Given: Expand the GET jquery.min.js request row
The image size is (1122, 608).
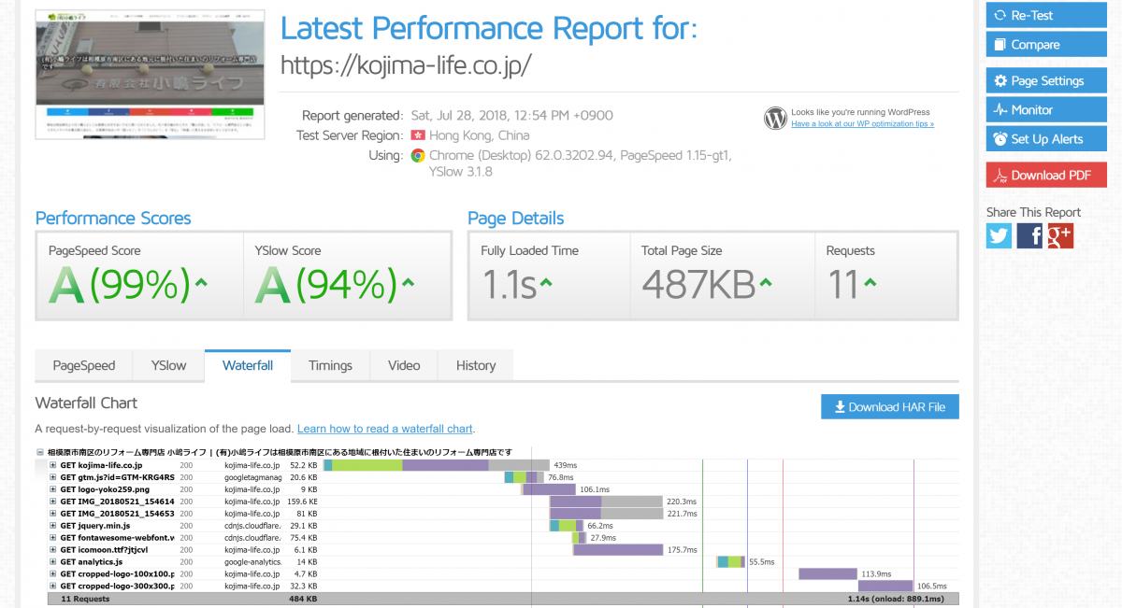Looking at the screenshot, I should 53,525.
